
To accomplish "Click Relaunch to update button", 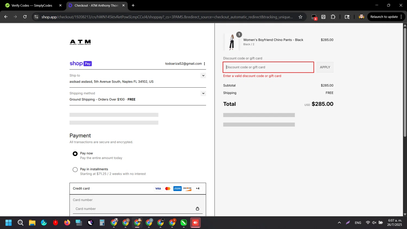I will [x=384, y=17].
